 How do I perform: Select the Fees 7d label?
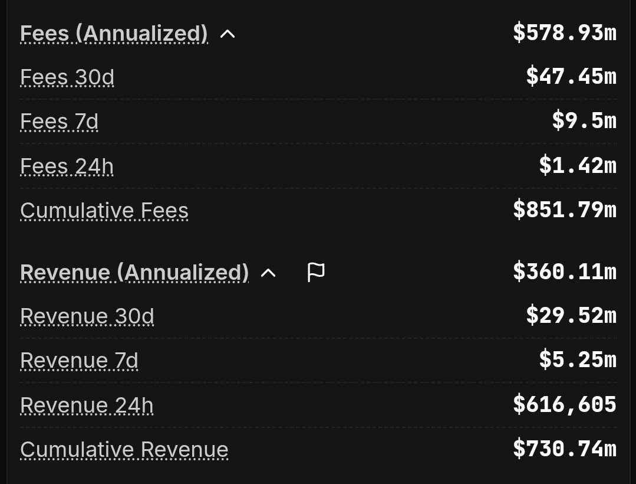click(59, 122)
